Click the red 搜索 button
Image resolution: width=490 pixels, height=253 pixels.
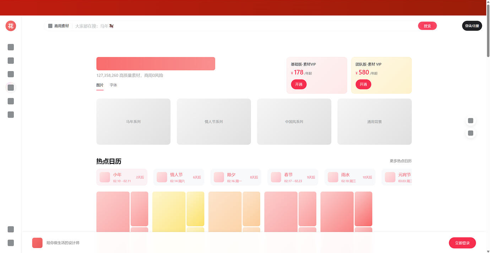(428, 26)
